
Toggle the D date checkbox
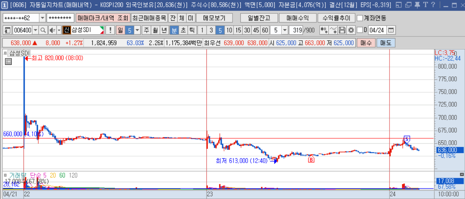pos(360,30)
